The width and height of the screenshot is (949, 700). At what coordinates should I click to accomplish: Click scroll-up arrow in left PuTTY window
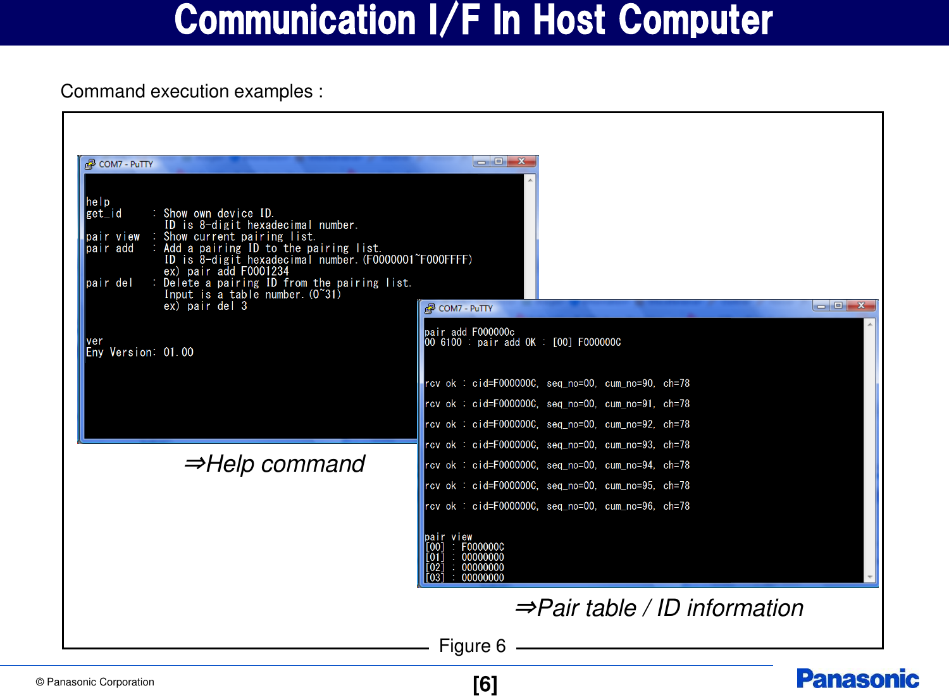(530, 181)
